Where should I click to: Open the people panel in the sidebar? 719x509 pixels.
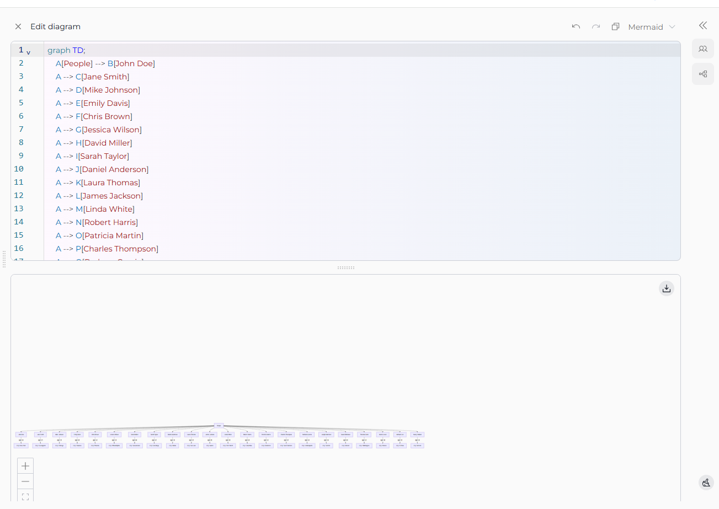[x=703, y=49]
